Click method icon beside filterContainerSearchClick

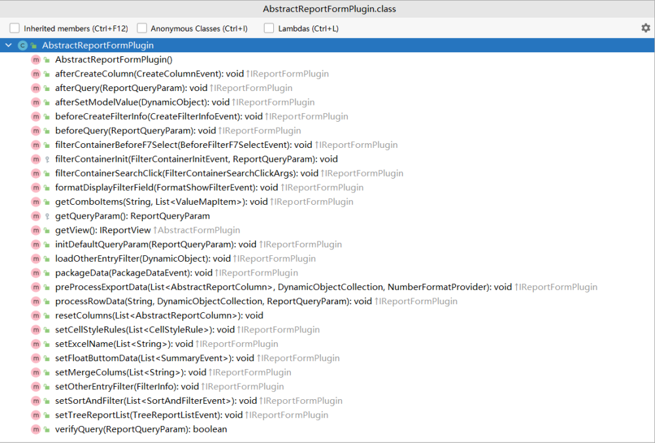(36, 173)
